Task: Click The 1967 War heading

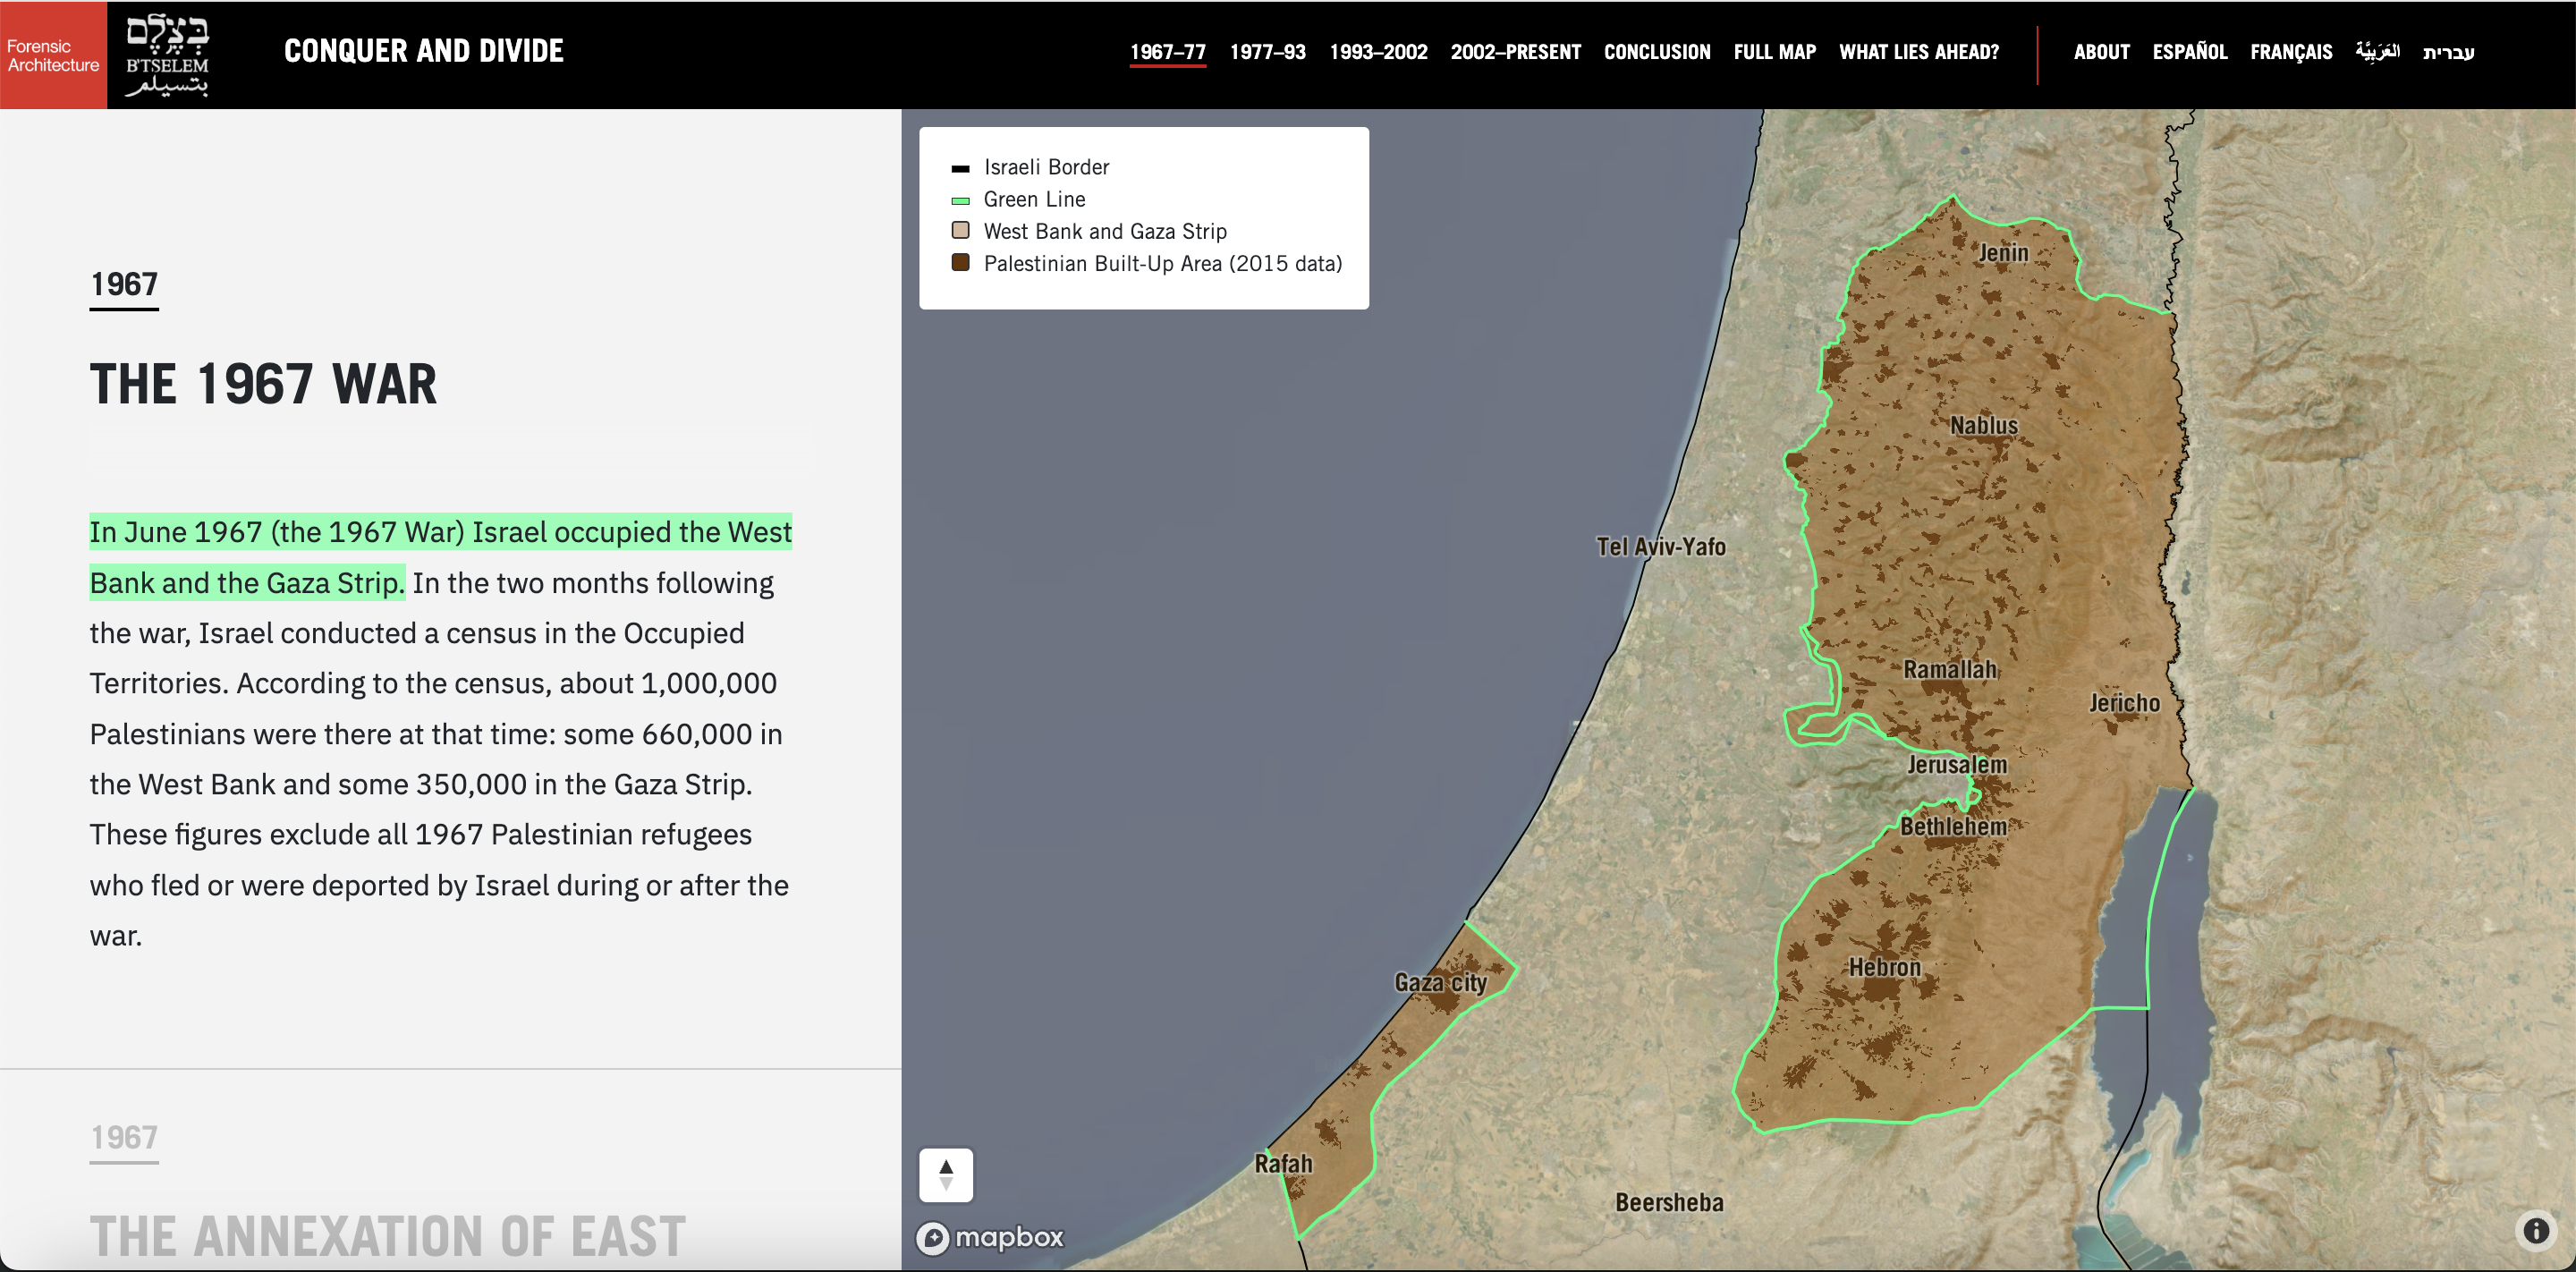Action: (263, 384)
